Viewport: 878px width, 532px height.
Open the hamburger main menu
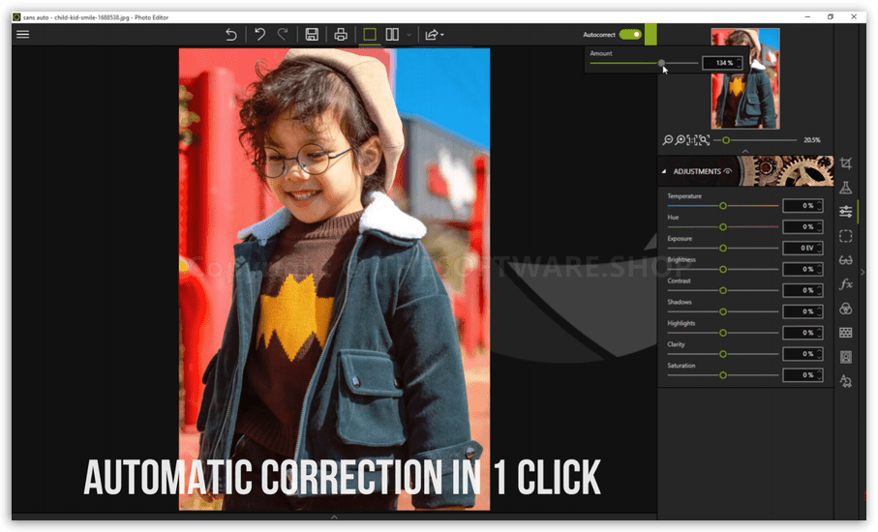pyautogui.click(x=22, y=35)
